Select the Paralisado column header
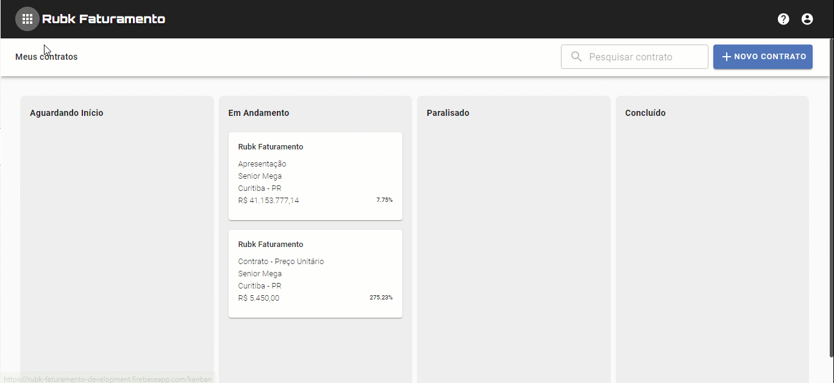The width and height of the screenshot is (834, 383). pyautogui.click(x=448, y=113)
